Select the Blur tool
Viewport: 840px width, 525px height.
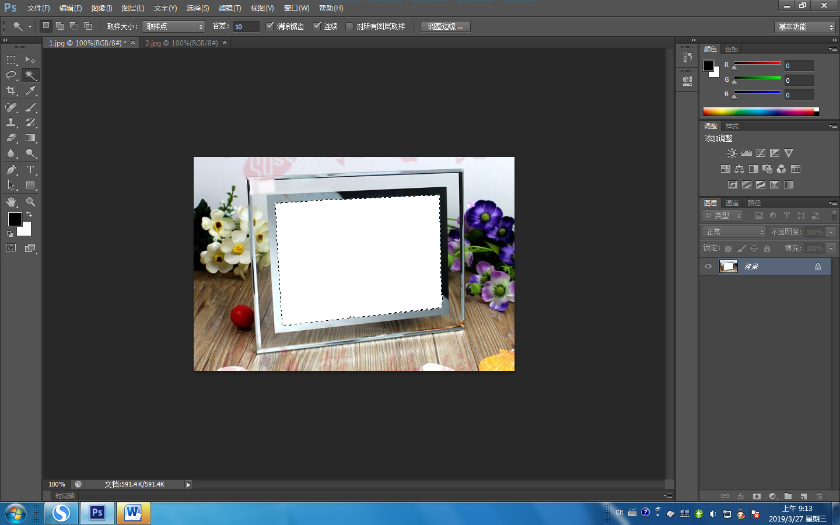(11, 153)
